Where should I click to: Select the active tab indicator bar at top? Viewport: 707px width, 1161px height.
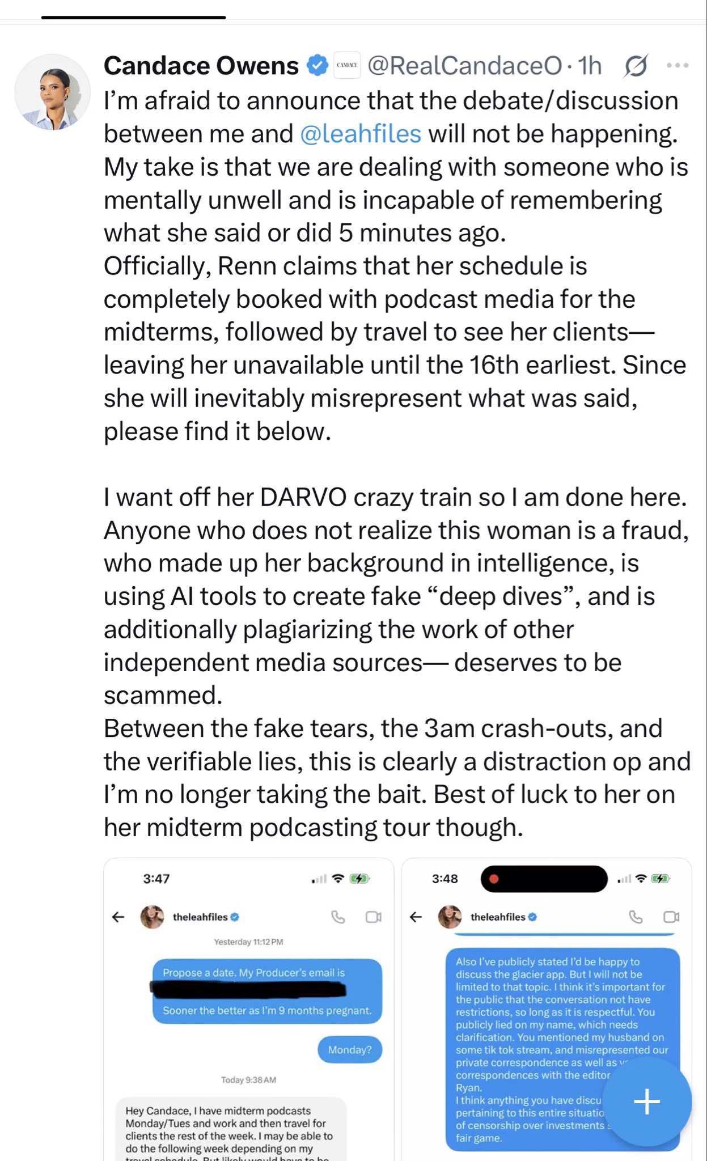pos(134,18)
